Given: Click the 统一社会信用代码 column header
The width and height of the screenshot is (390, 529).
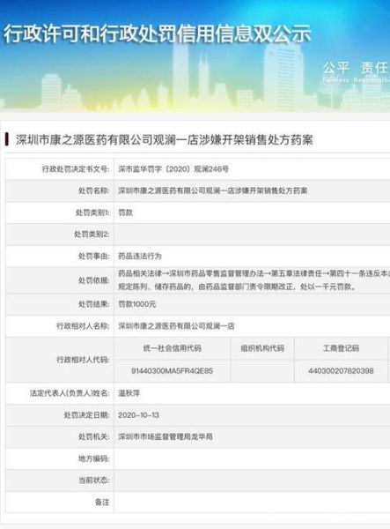Looking at the screenshot, I should 173,348.
